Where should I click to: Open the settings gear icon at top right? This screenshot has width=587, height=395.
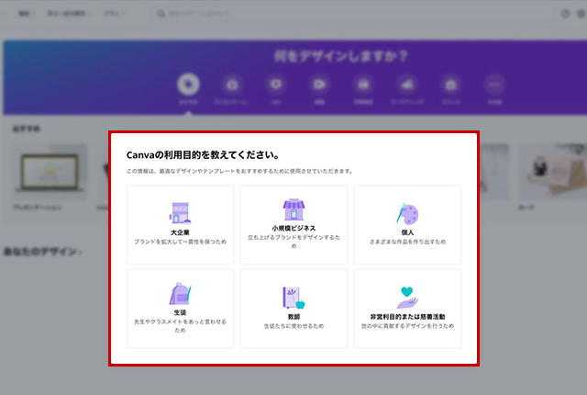[x=581, y=14]
